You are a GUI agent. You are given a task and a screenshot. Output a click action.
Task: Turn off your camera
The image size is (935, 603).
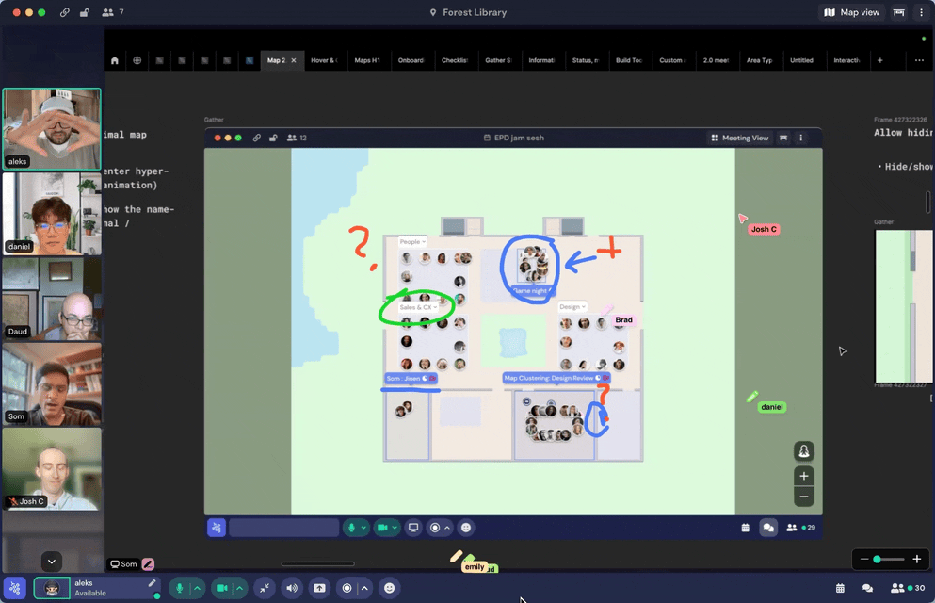coord(222,588)
